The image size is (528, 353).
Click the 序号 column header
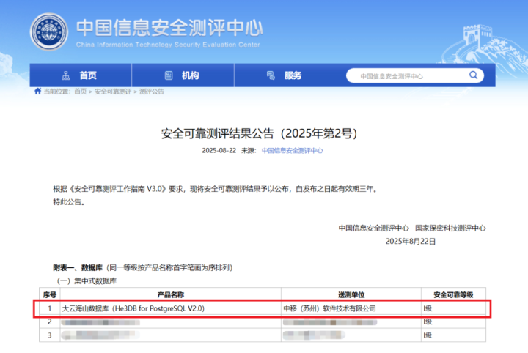coord(50,295)
